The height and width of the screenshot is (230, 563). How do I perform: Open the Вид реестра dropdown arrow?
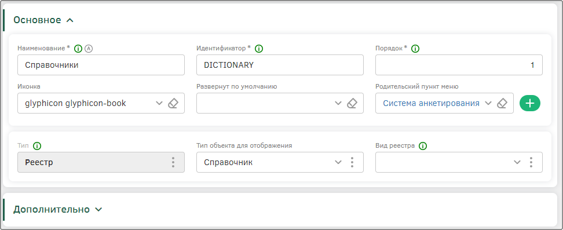(517, 162)
